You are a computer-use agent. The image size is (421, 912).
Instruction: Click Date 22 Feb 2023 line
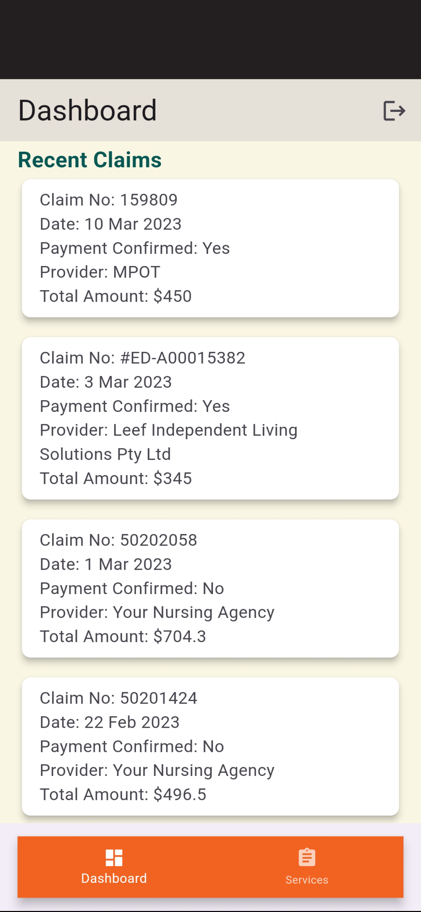click(x=110, y=722)
